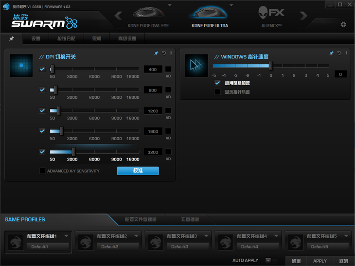Expand profile slot 5 dropdown arrow
The image size is (355, 266).
click(x=346, y=236)
